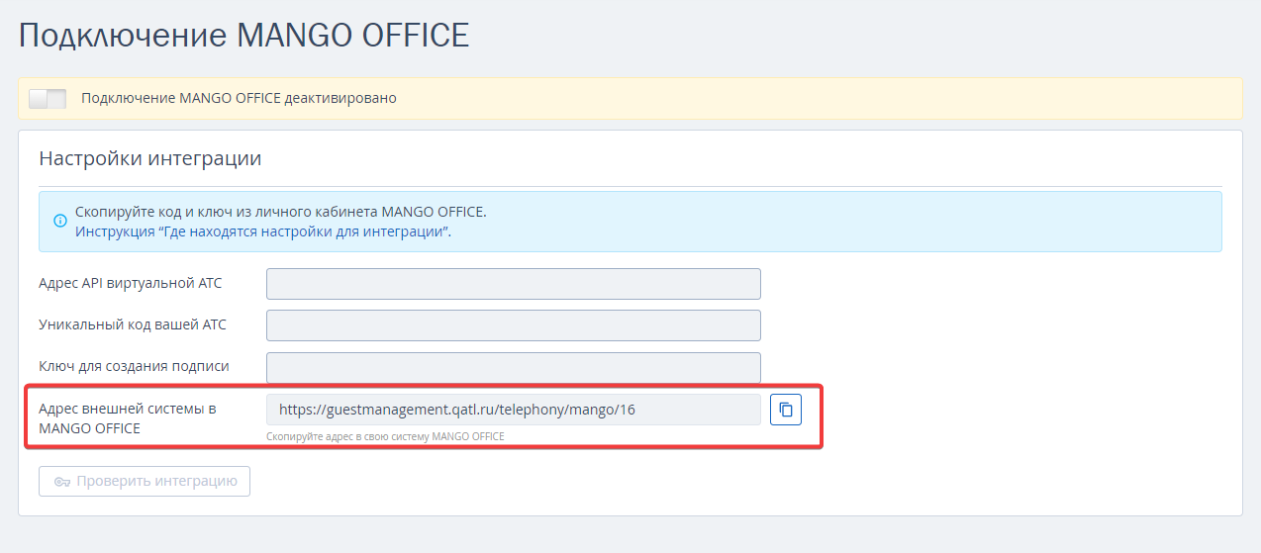Open the instruction link about integration settings

tap(263, 231)
